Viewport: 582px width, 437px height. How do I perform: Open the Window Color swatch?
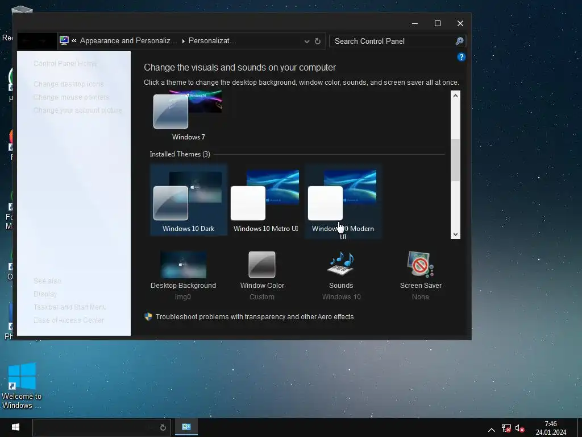click(x=261, y=265)
